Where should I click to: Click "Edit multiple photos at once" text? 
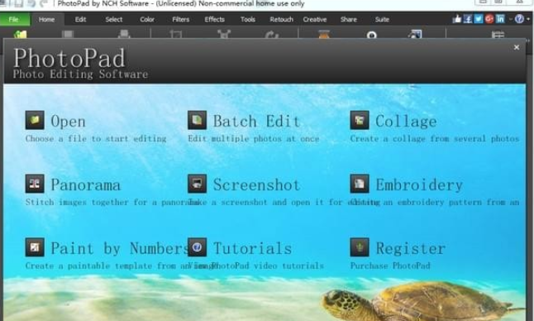pos(254,139)
